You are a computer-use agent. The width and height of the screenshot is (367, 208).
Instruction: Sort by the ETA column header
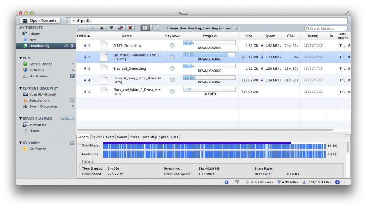(x=290, y=36)
